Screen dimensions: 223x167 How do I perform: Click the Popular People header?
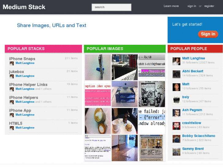[x=195, y=49]
